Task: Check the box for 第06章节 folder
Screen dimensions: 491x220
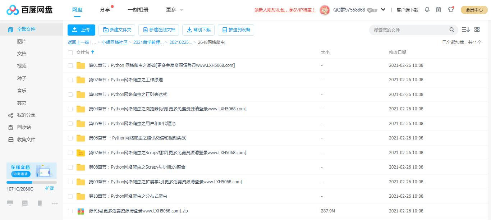Action: (x=70, y=138)
